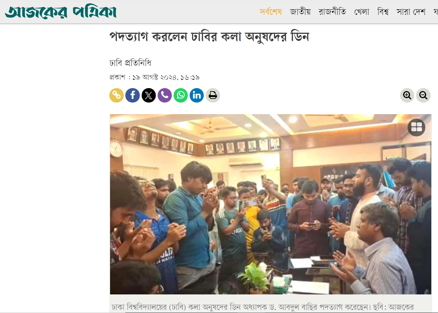Open the main article photo
This screenshot has height=313, width=438.
pyautogui.click(x=270, y=204)
